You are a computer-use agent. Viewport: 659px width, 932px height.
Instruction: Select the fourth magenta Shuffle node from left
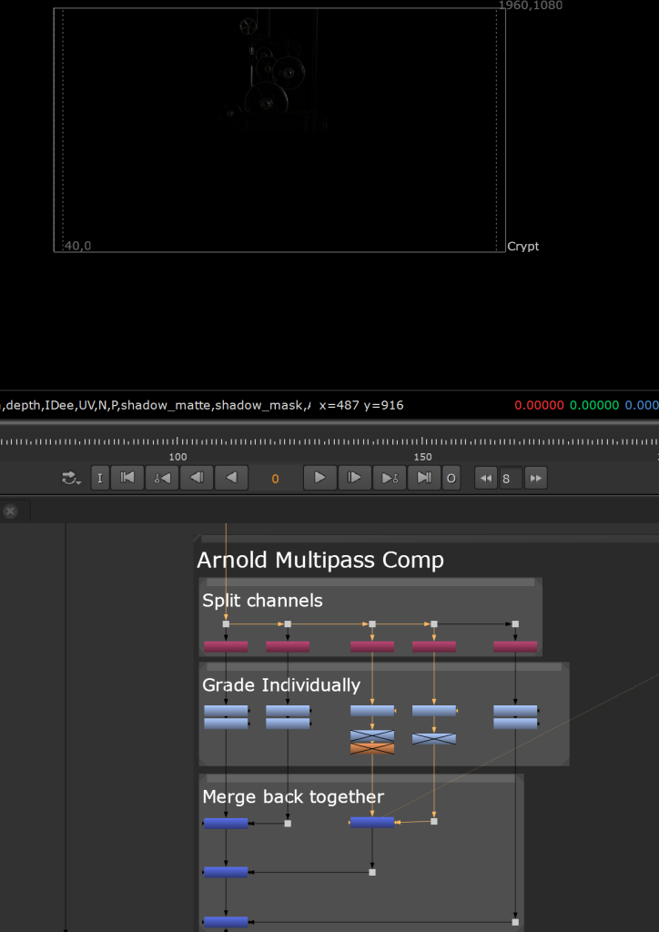tap(434, 647)
